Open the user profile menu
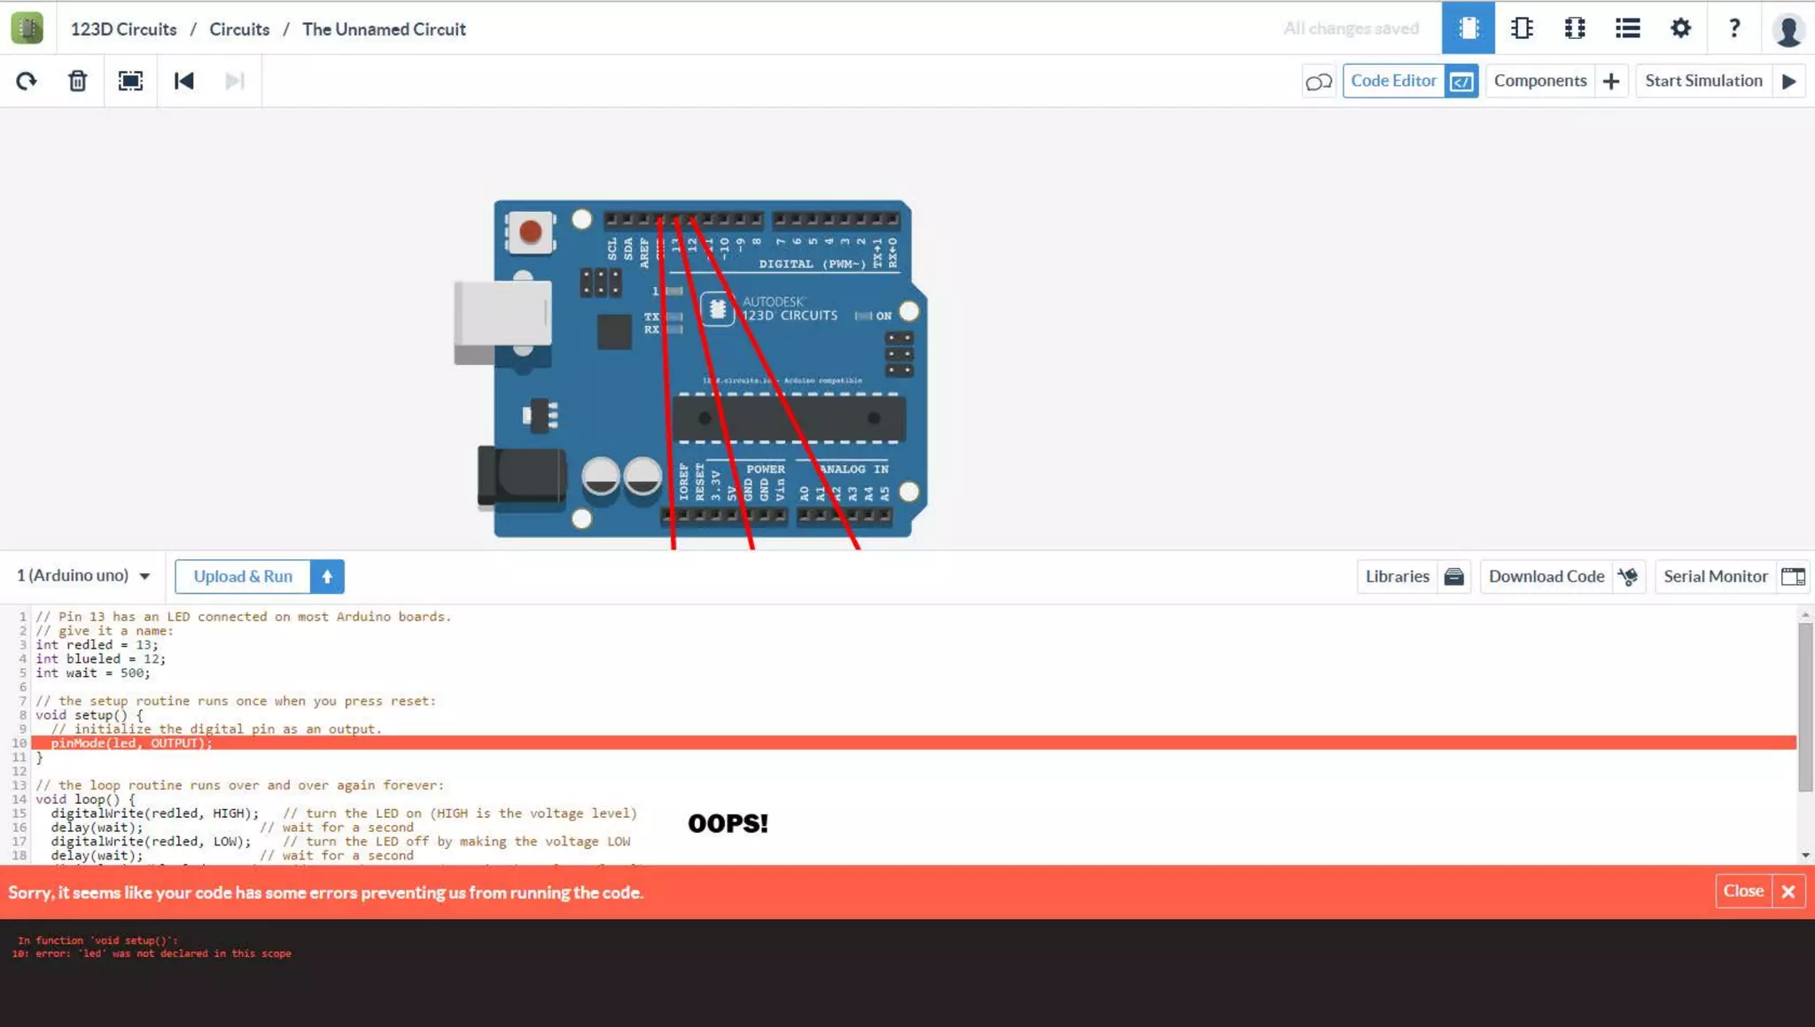This screenshot has width=1815, height=1027. (x=1788, y=29)
